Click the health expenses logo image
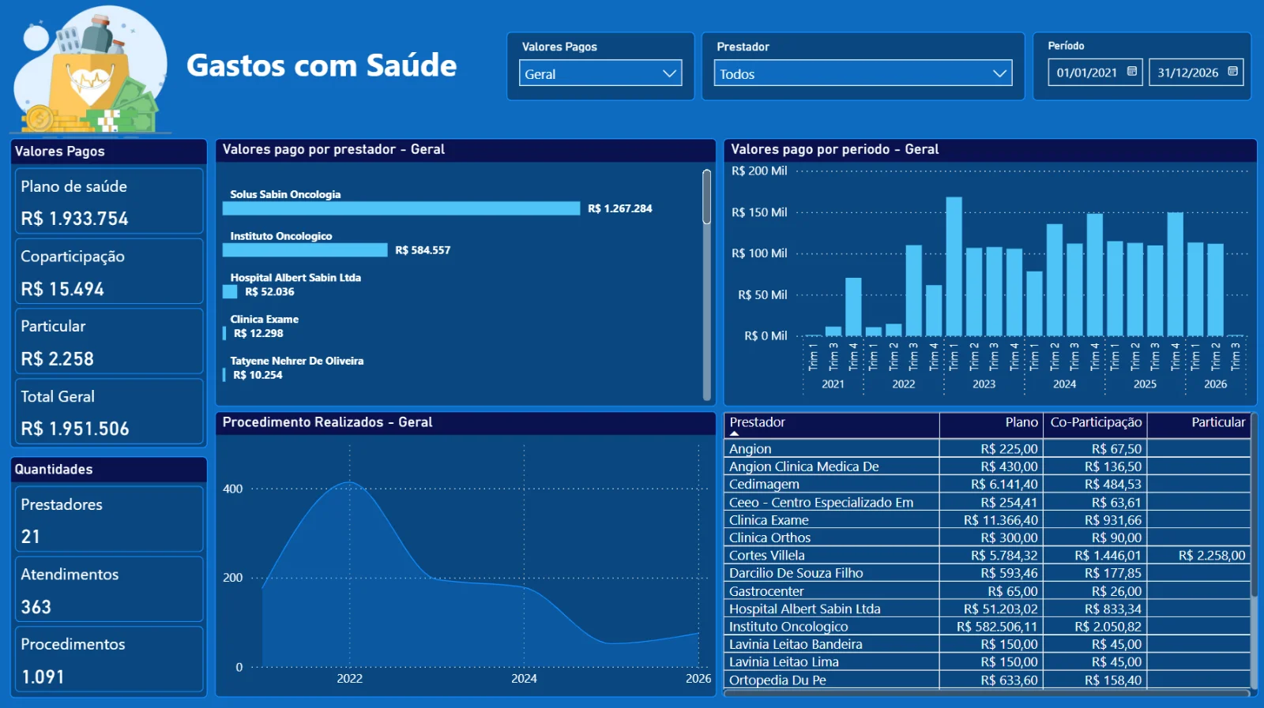The width and height of the screenshot is (1264, 708). [x=90, y=69]
